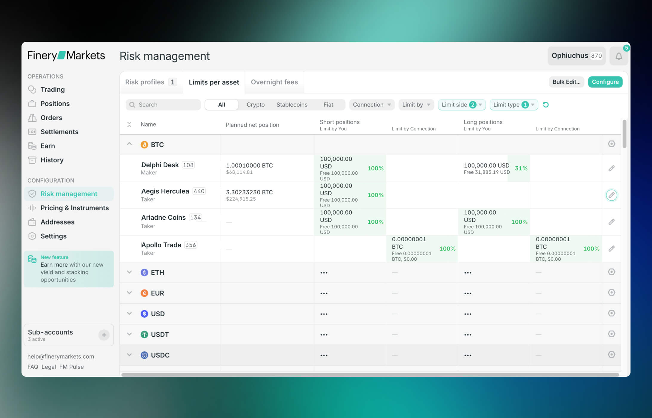Click the reset filters refresh icon
652x418 pixels.
pyautogui.click(x=546, y=105)
